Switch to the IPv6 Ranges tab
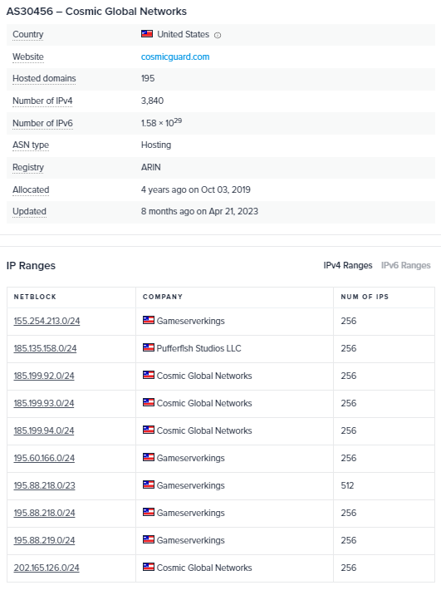 tap(406, 265)
